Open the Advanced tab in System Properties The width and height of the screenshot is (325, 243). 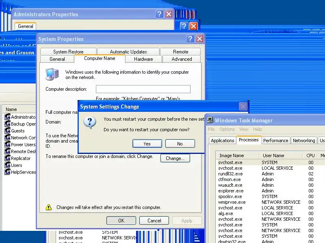182,59
